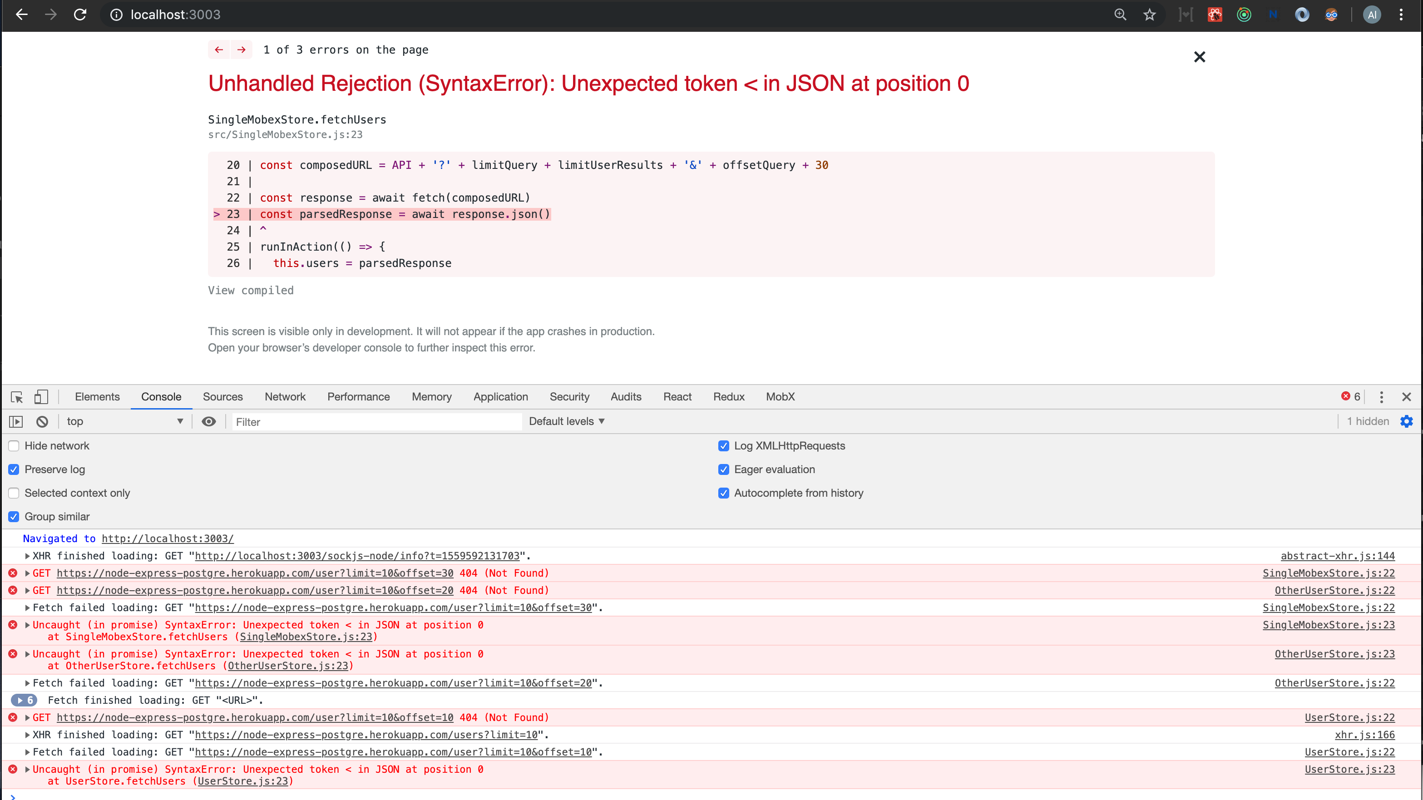Open the Default levels dropdown

click(x=566, y=421)
